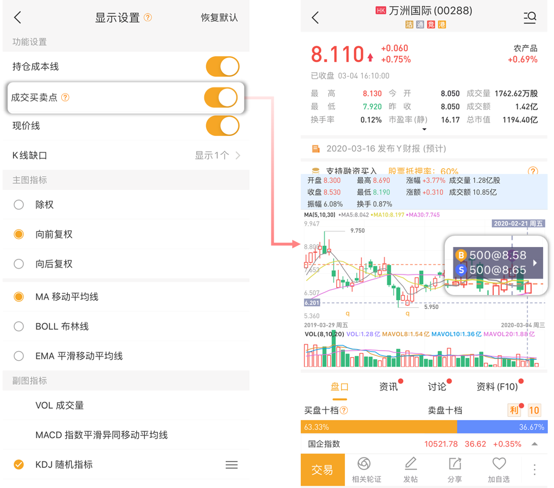Tap the 股票抵押率: 60% text

point(423,171)
